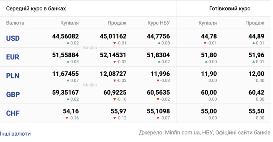Select the Готівковий курс tab

(230, 9)
